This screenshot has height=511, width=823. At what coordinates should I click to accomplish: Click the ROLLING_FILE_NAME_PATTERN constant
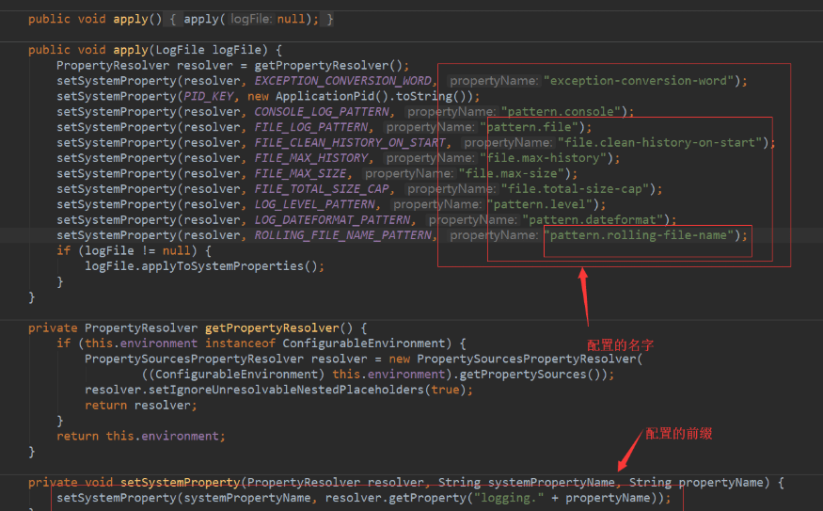[342, 235]
